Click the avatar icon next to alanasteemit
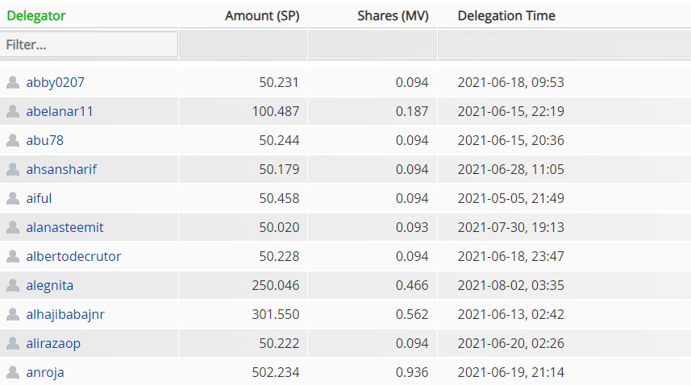 tap(13, 227)
